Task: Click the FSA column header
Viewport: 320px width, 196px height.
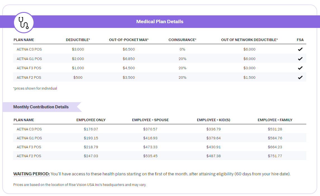Action: point(300,40)
